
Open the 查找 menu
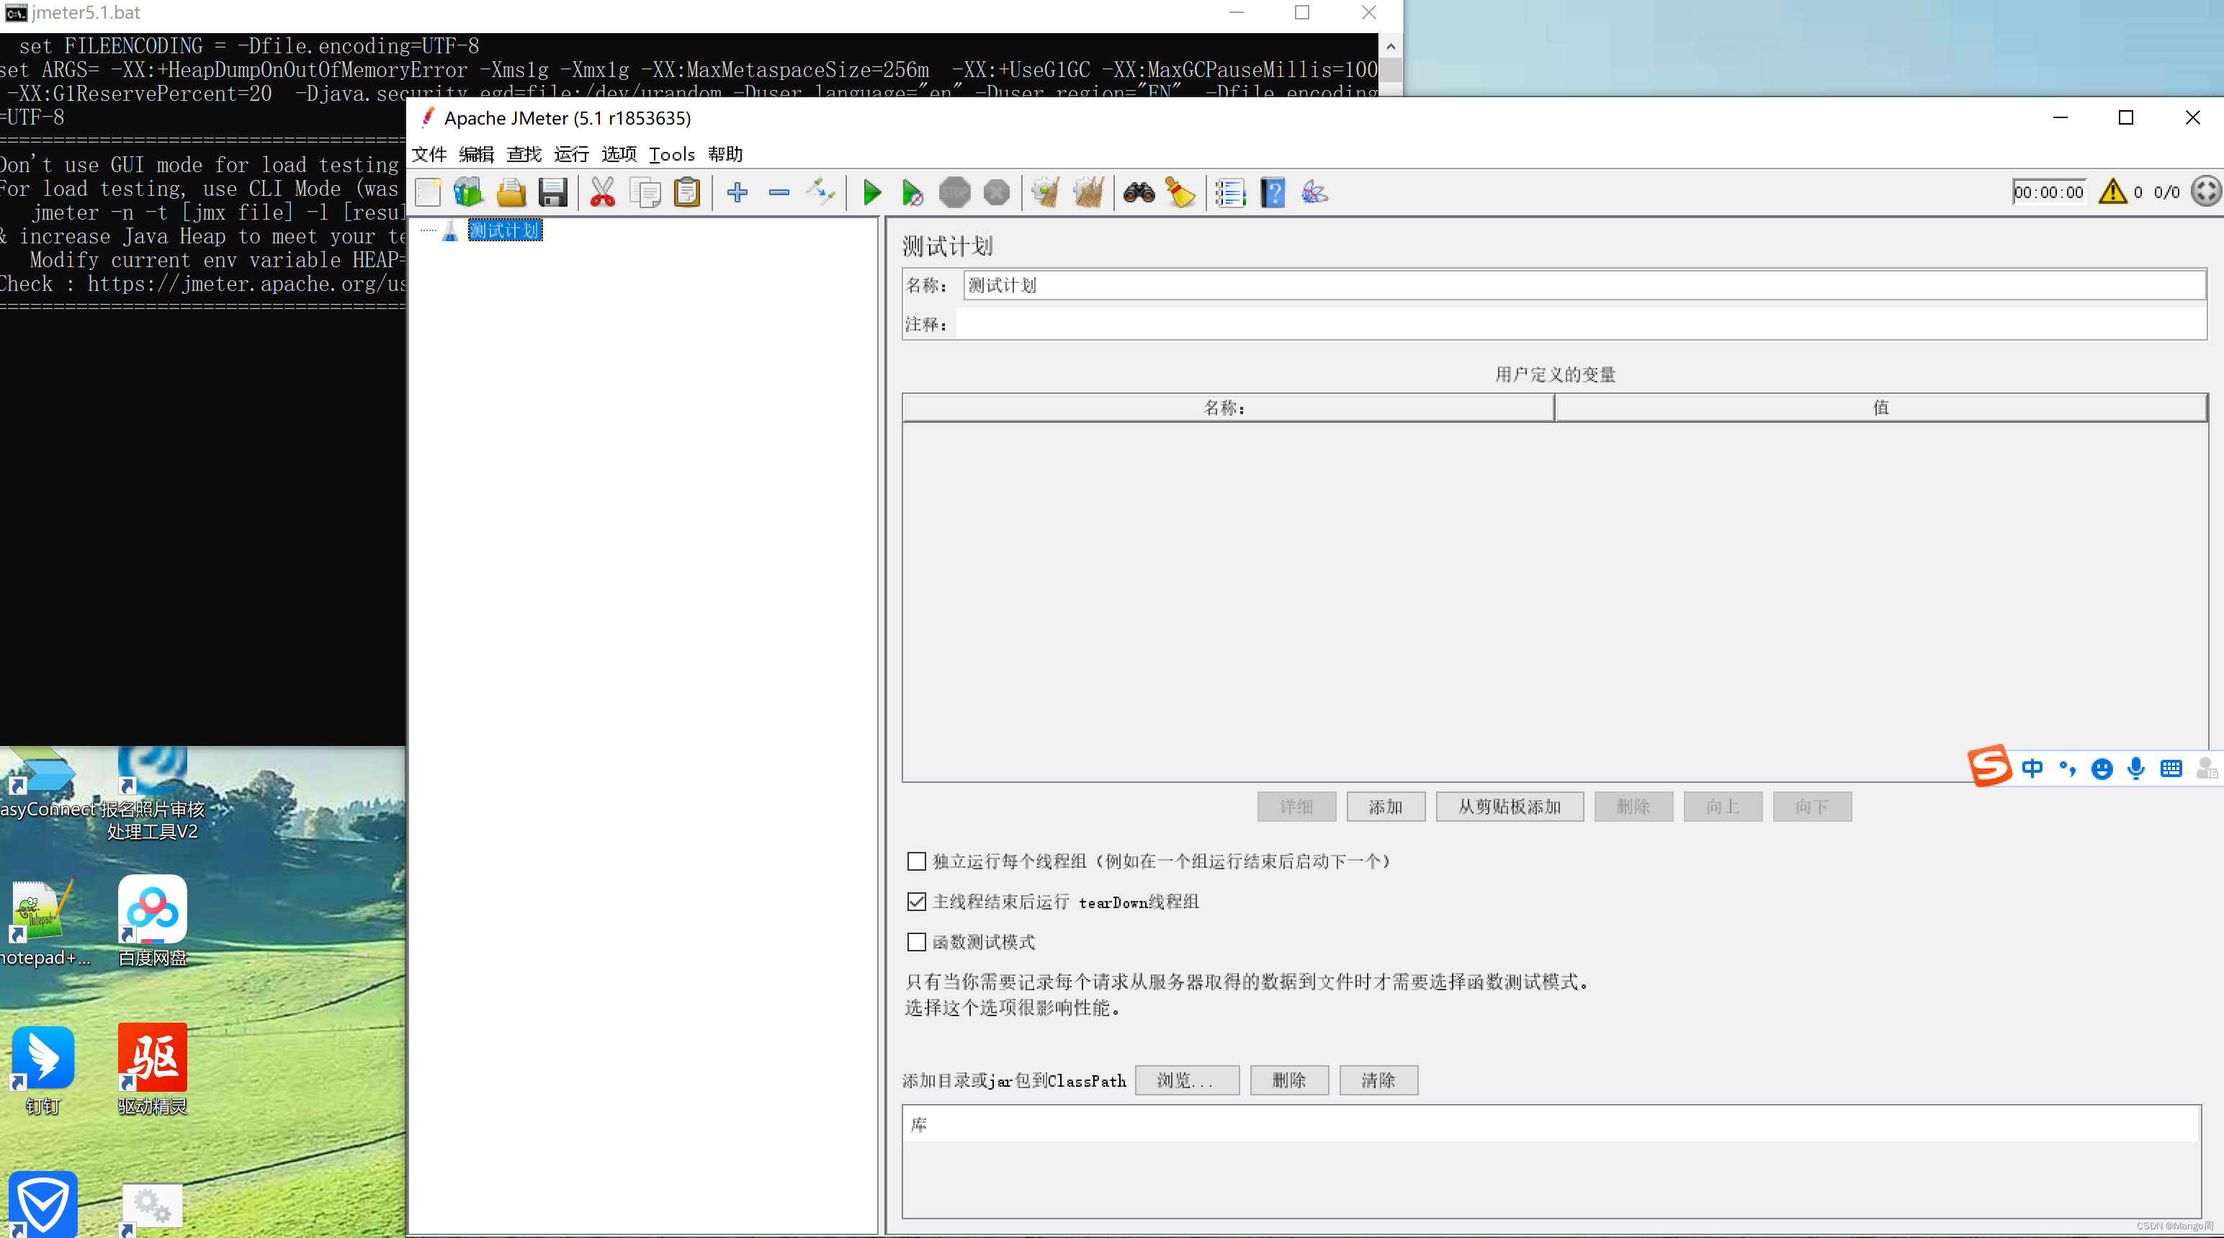coord(524,155)
